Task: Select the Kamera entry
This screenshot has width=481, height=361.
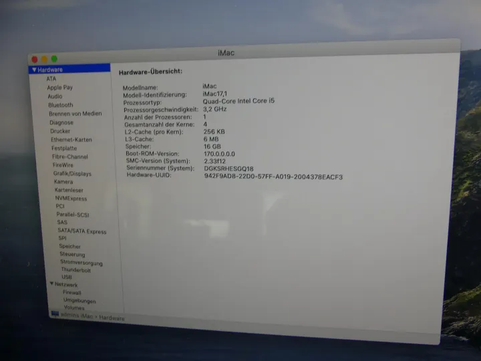Action: pos(63,182)
